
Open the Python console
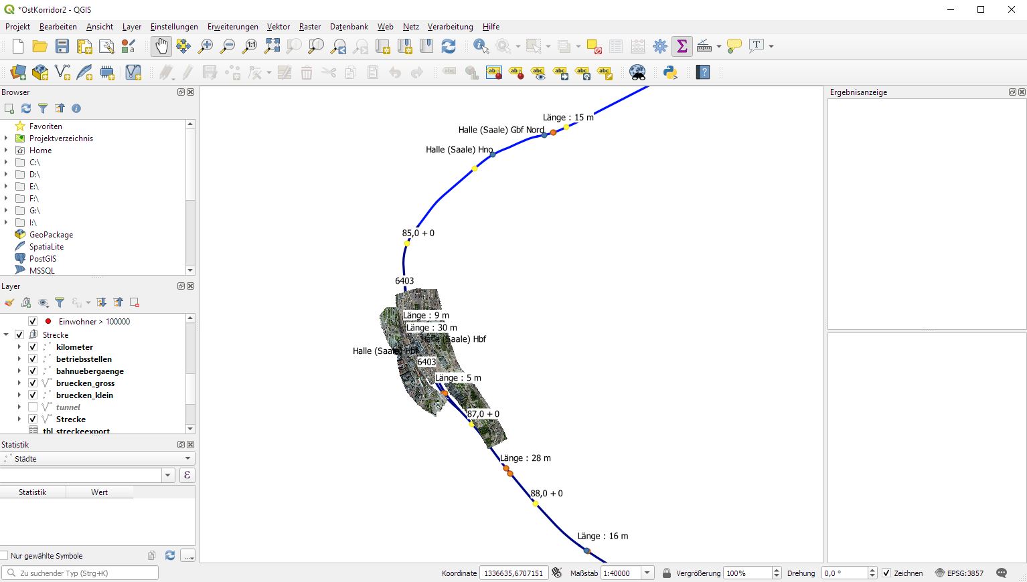click(670, 72)
